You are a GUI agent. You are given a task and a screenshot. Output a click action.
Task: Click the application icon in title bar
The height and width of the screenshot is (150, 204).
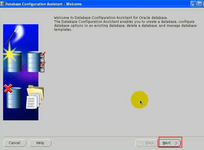click(x=2, y=4)
